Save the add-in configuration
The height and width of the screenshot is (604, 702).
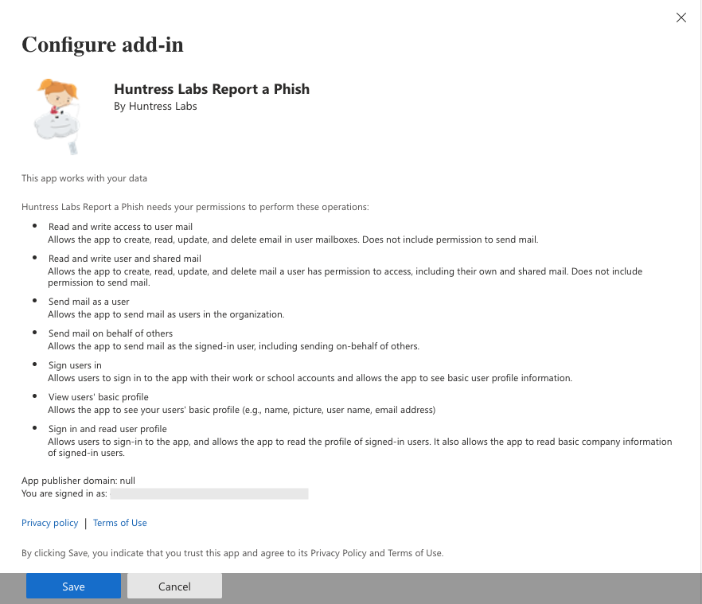[x=73, y=586]
